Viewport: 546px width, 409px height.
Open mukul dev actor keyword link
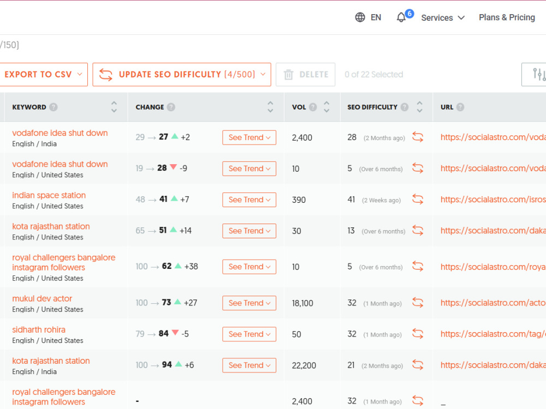tap(42, 298)
